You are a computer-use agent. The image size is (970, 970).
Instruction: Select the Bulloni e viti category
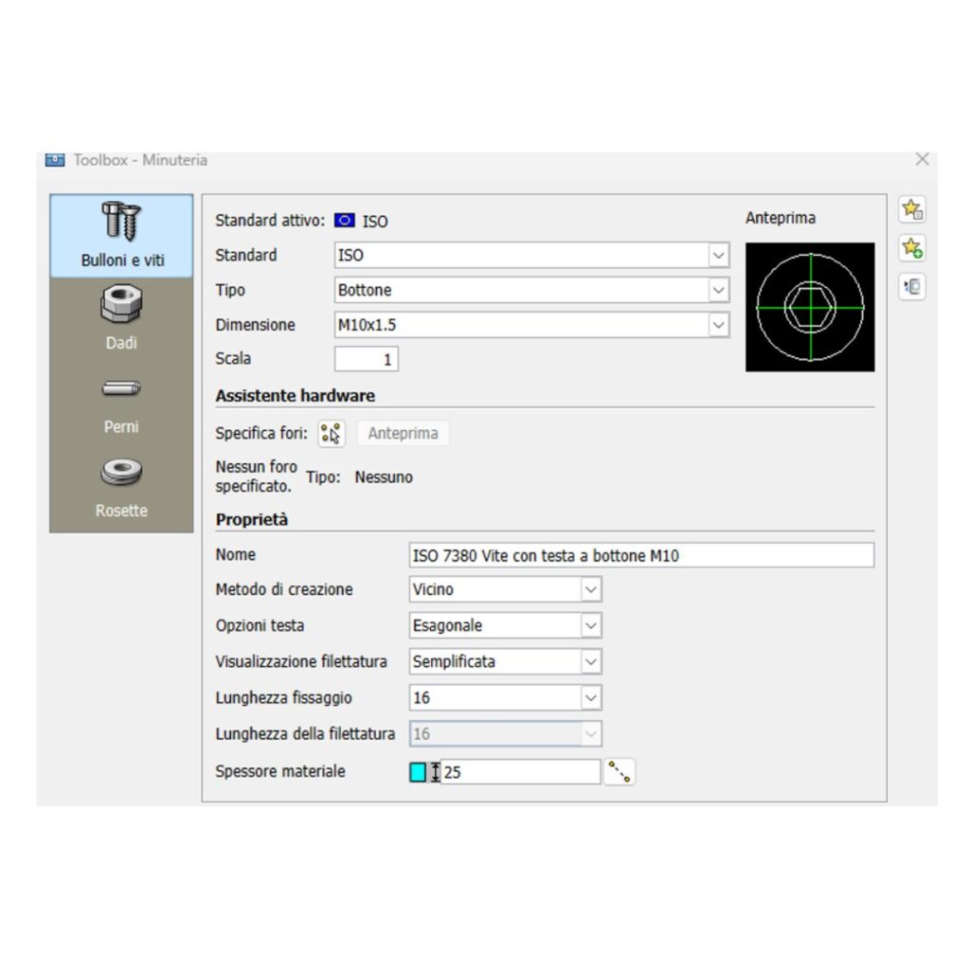point(121,236)
